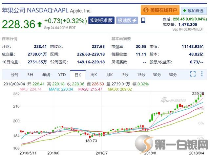Select the 5分 chart tab
This screenshot has width=210, height=155.
click(x=125, y=75)
